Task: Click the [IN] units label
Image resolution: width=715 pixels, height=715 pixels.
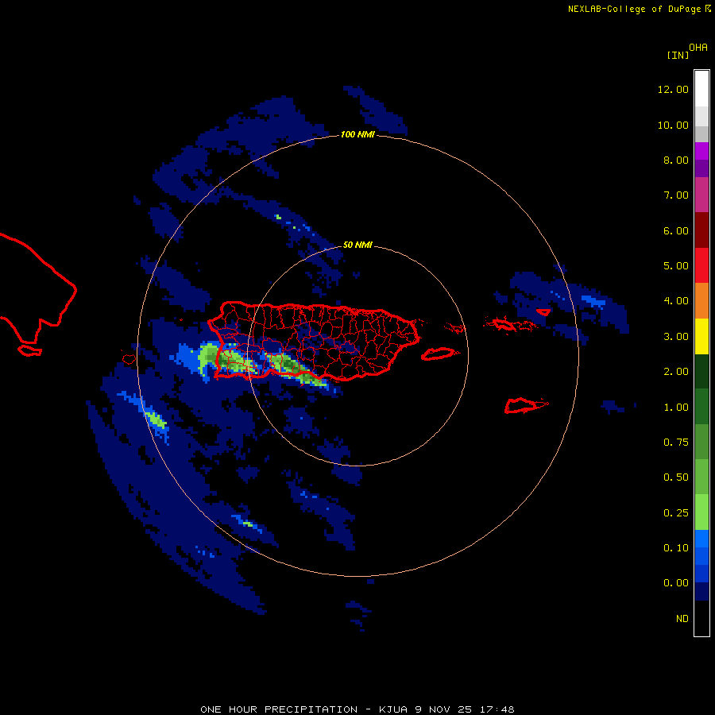Action: pos(678,55)
